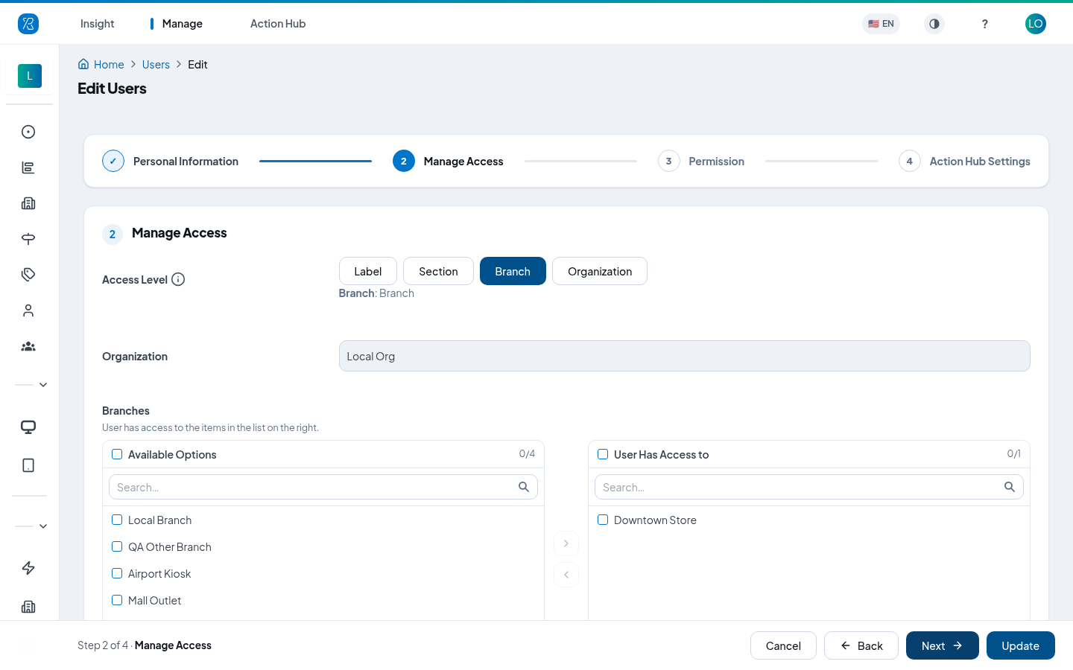Open help via the question mark icon
The height and width of the screenshot is (670, 1073).
tap(985, 24)
